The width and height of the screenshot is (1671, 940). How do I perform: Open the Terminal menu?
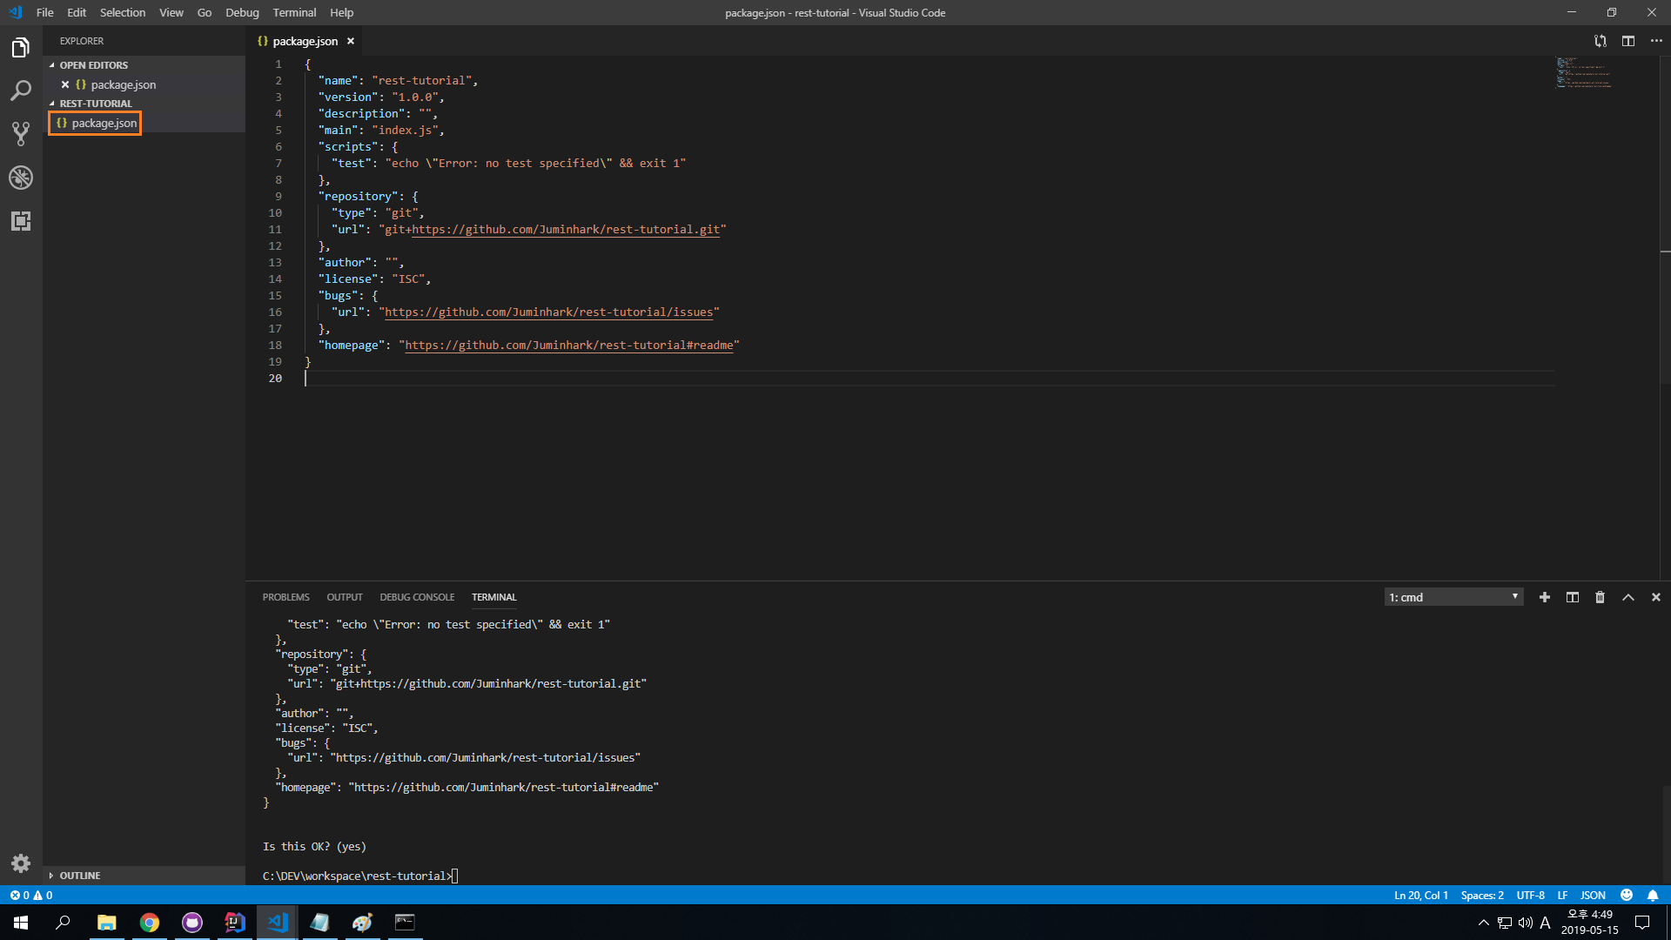click(294, 12)
